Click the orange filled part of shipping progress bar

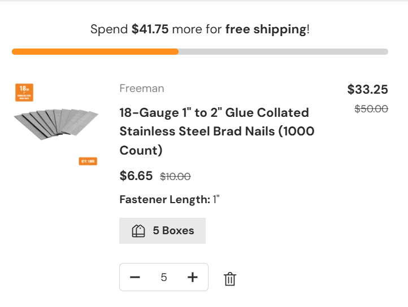pyautogui.click(x=95, y=52)
